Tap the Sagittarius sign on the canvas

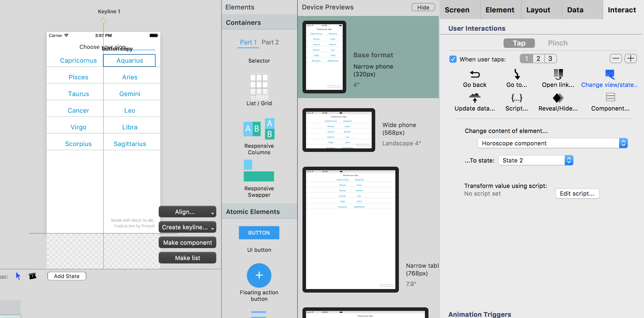point(130,144)
